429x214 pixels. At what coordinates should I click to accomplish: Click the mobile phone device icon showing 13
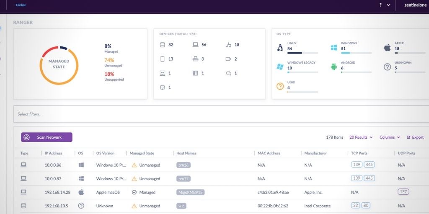click(163, 59)
